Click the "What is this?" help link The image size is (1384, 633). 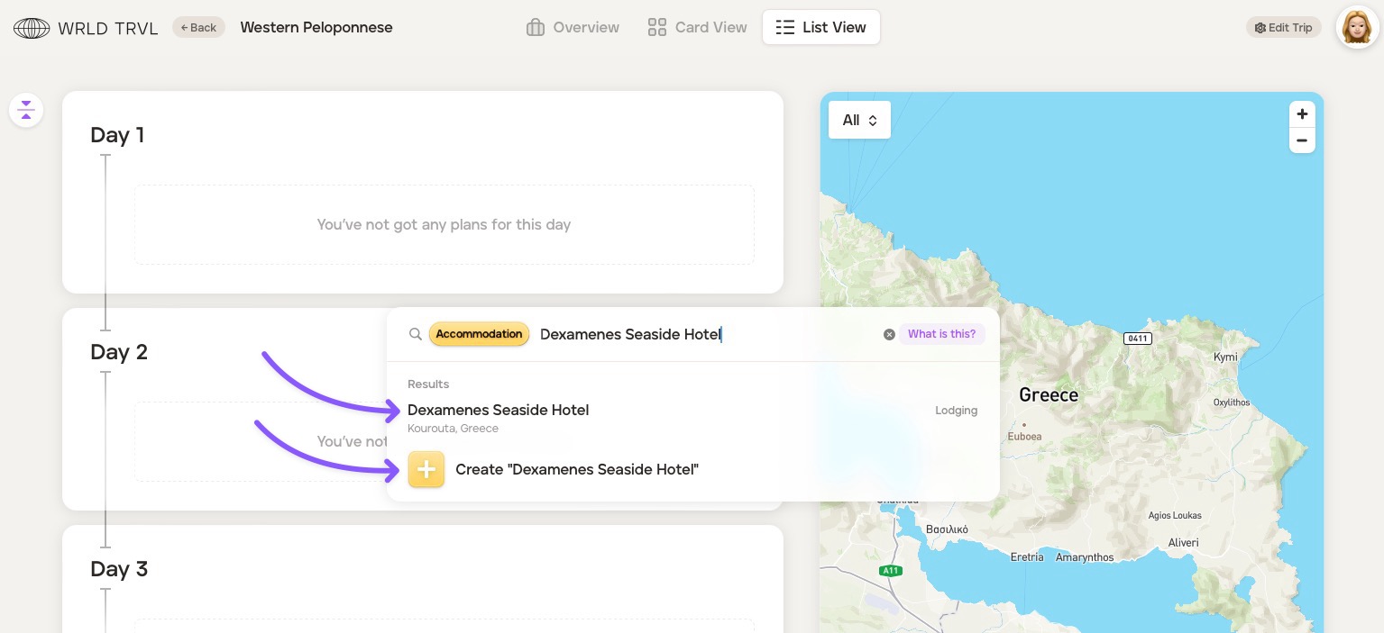click(x=941, y=334)
